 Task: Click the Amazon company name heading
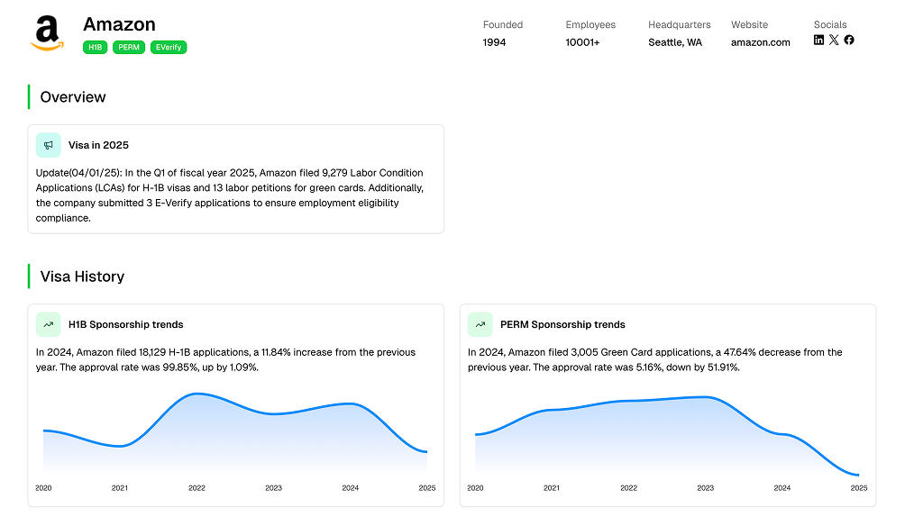119,24
